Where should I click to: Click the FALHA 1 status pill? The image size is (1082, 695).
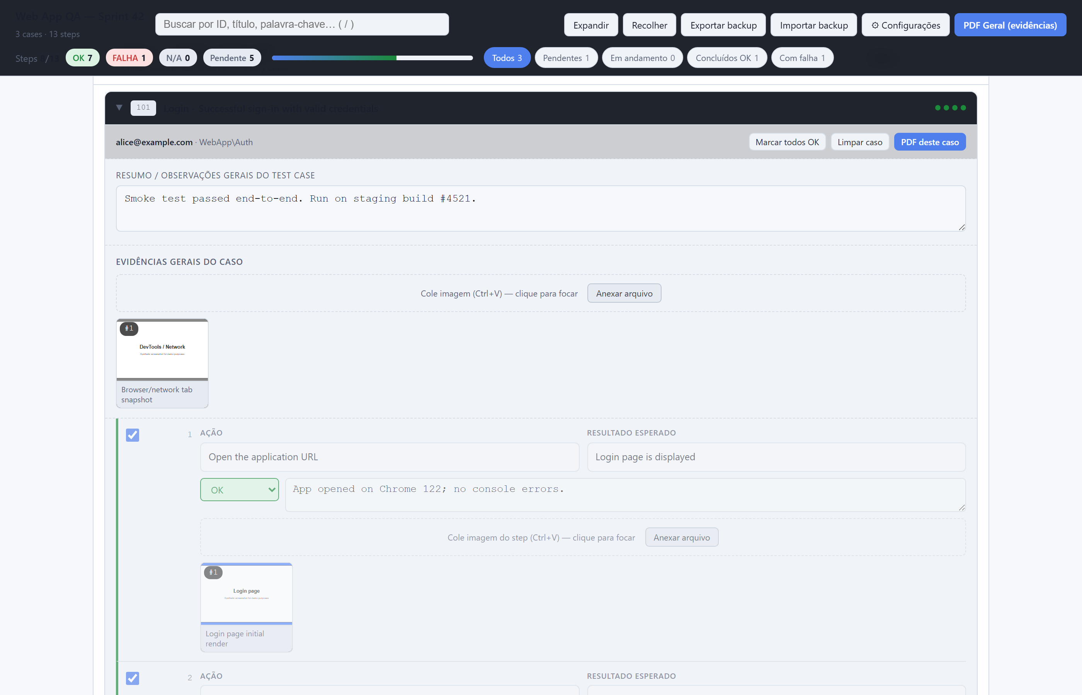point(129,58)
